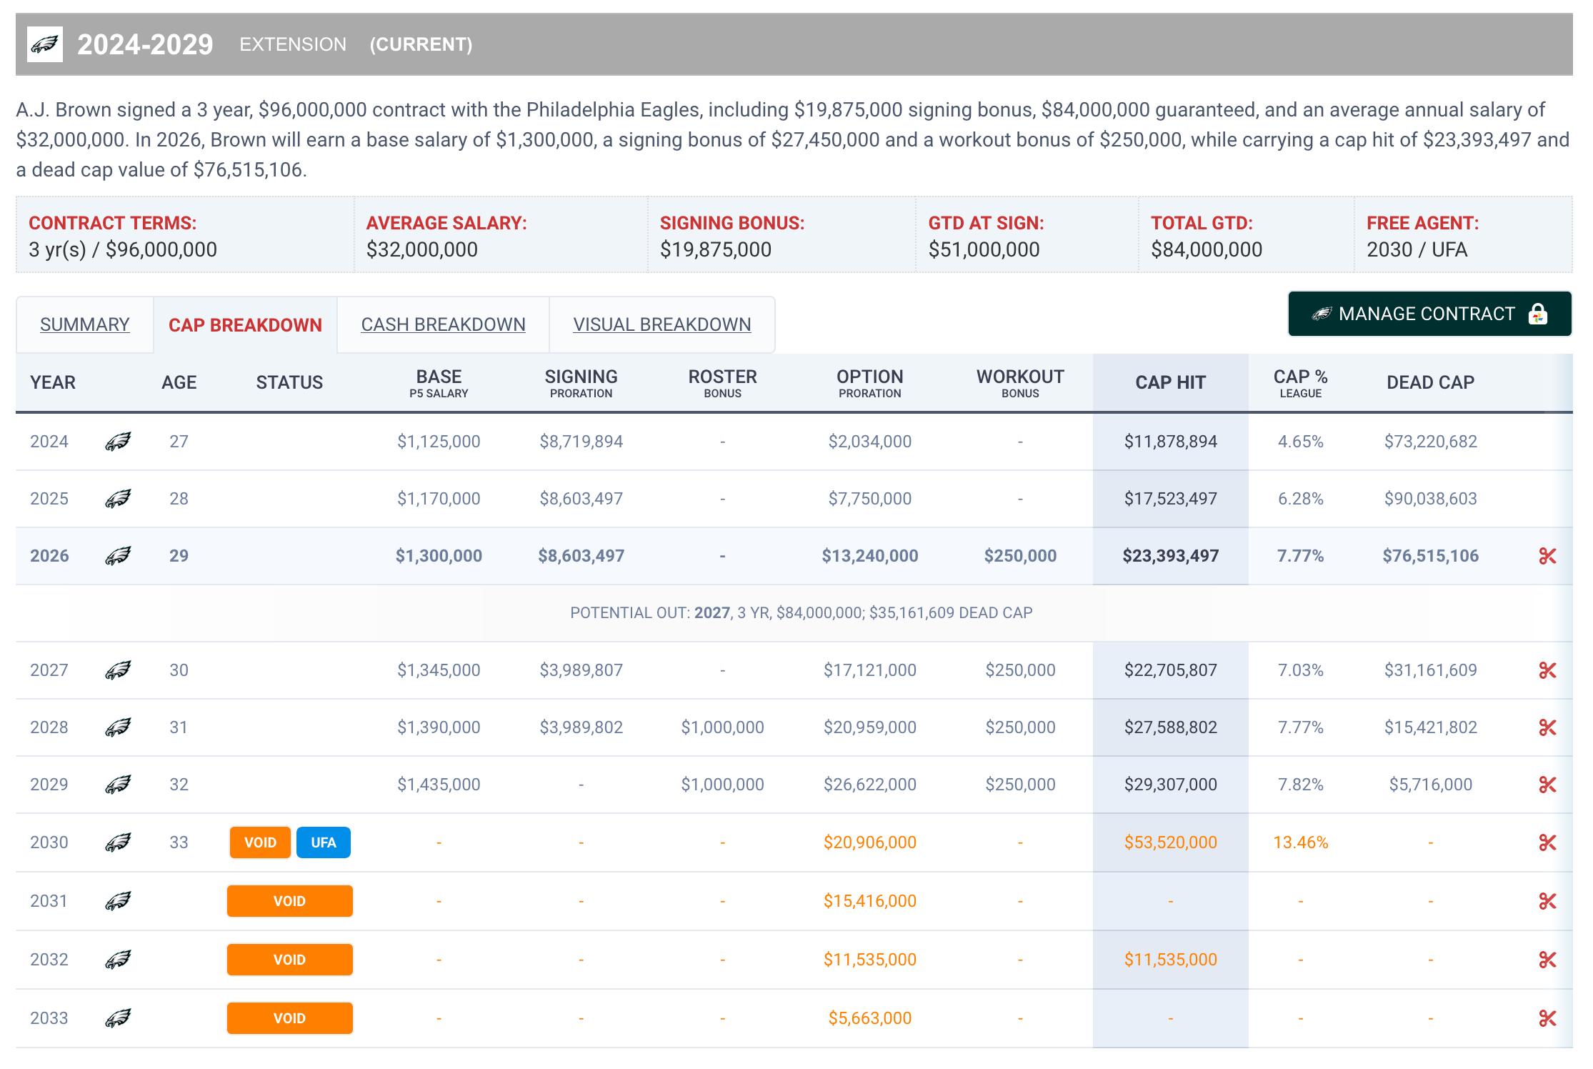Click the Eagles logo in the 2024 row

pos(118,442)
